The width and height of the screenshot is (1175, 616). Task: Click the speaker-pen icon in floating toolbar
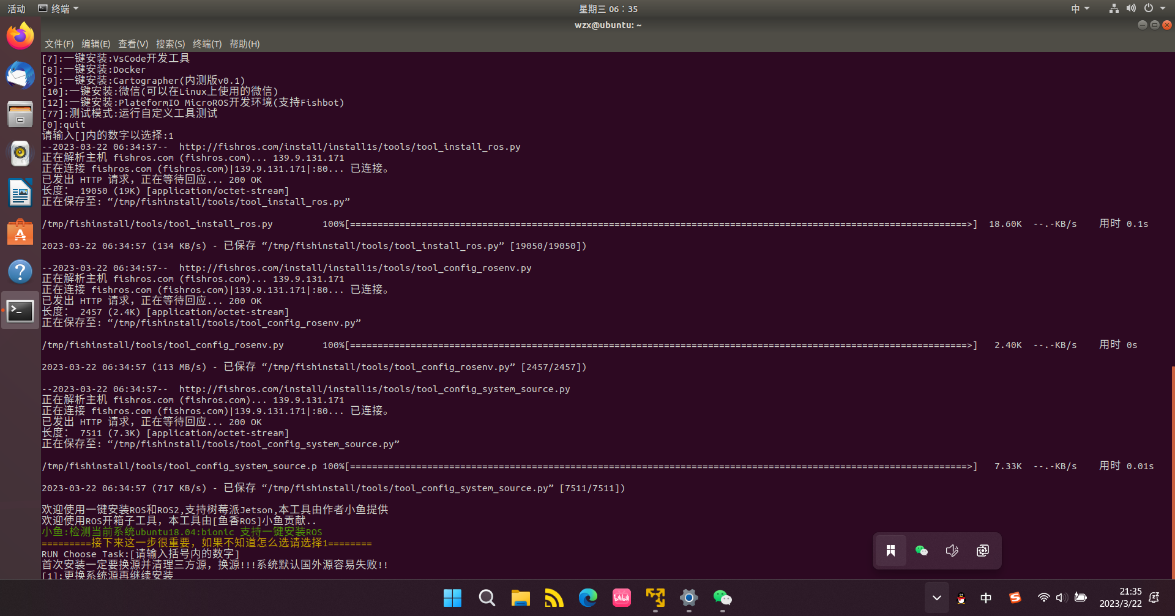952,551
